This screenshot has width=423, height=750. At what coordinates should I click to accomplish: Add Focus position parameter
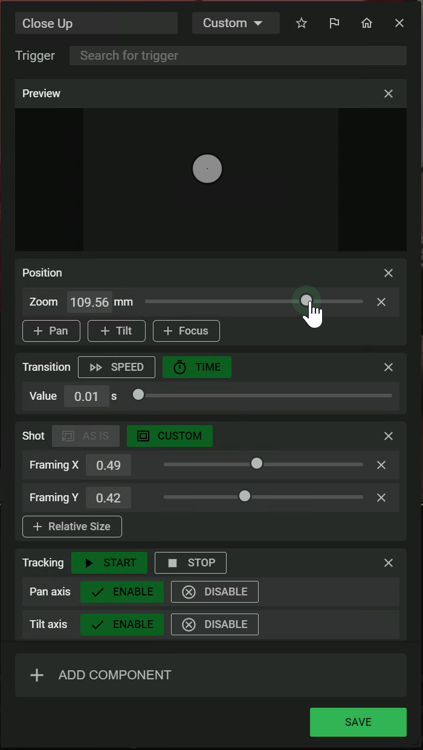coord(186,331)
